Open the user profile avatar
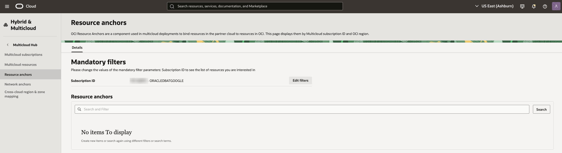This screenshot has width=562, height=153. 556,6
